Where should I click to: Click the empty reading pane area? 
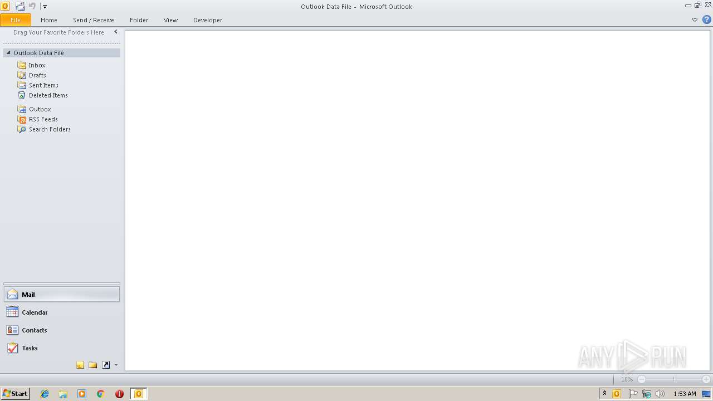coord(417,200)
